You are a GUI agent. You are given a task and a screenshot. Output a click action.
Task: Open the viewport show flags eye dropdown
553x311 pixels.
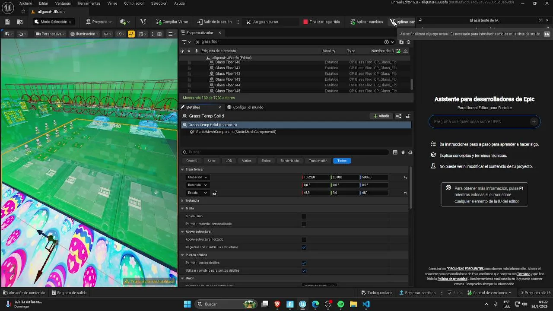(108, 34)
